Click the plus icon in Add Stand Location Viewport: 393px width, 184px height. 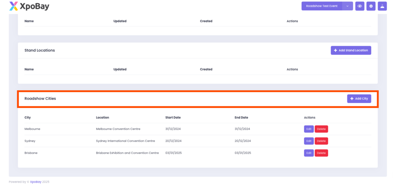pyautogui.click(x=335, y=50)
